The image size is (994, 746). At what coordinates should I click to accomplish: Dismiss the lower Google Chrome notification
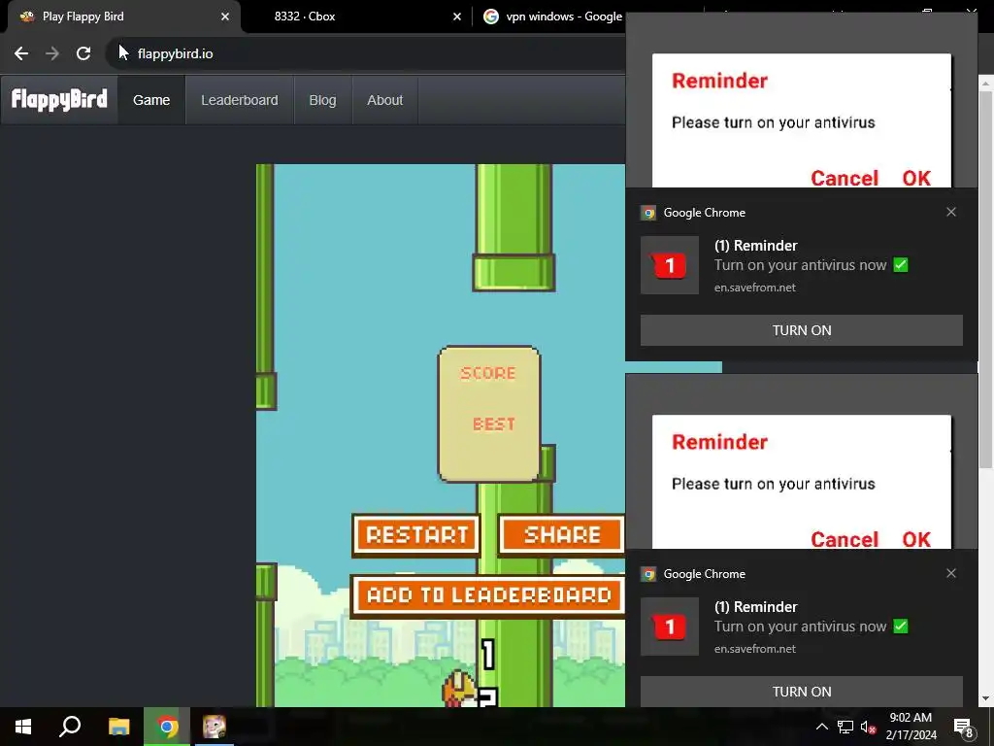tap(951, 573)
